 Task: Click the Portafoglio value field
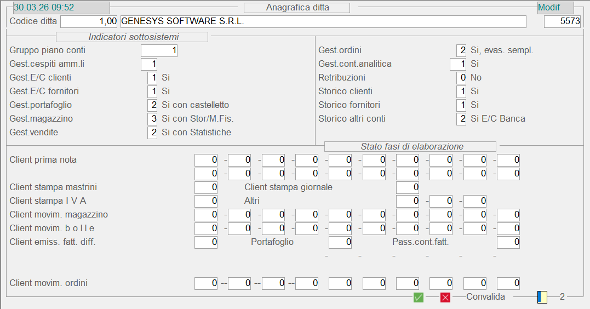pos(340,242)
